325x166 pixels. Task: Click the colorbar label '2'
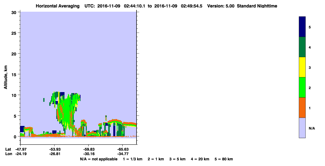[310, 88]
